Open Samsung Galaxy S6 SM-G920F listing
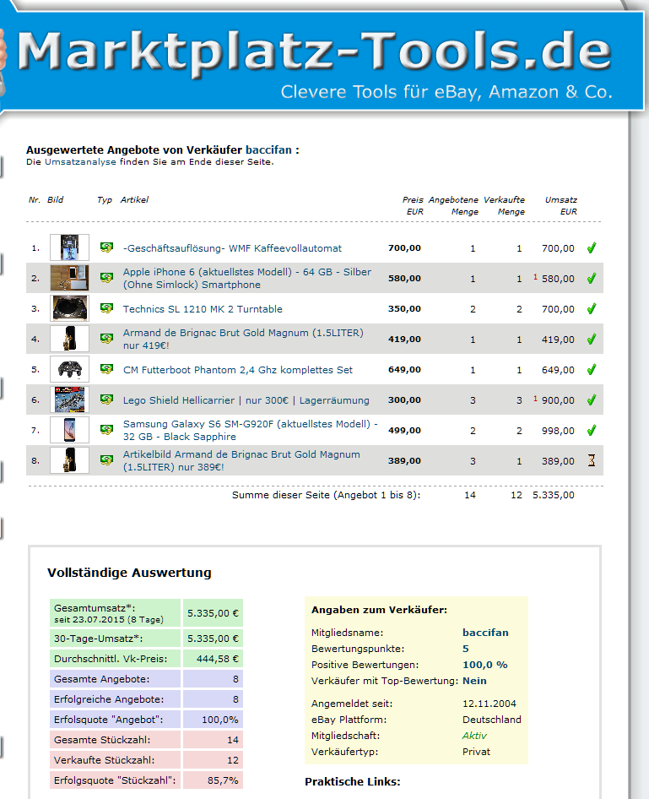Screen dimensions: 649x799 click(x=251, y=430)
